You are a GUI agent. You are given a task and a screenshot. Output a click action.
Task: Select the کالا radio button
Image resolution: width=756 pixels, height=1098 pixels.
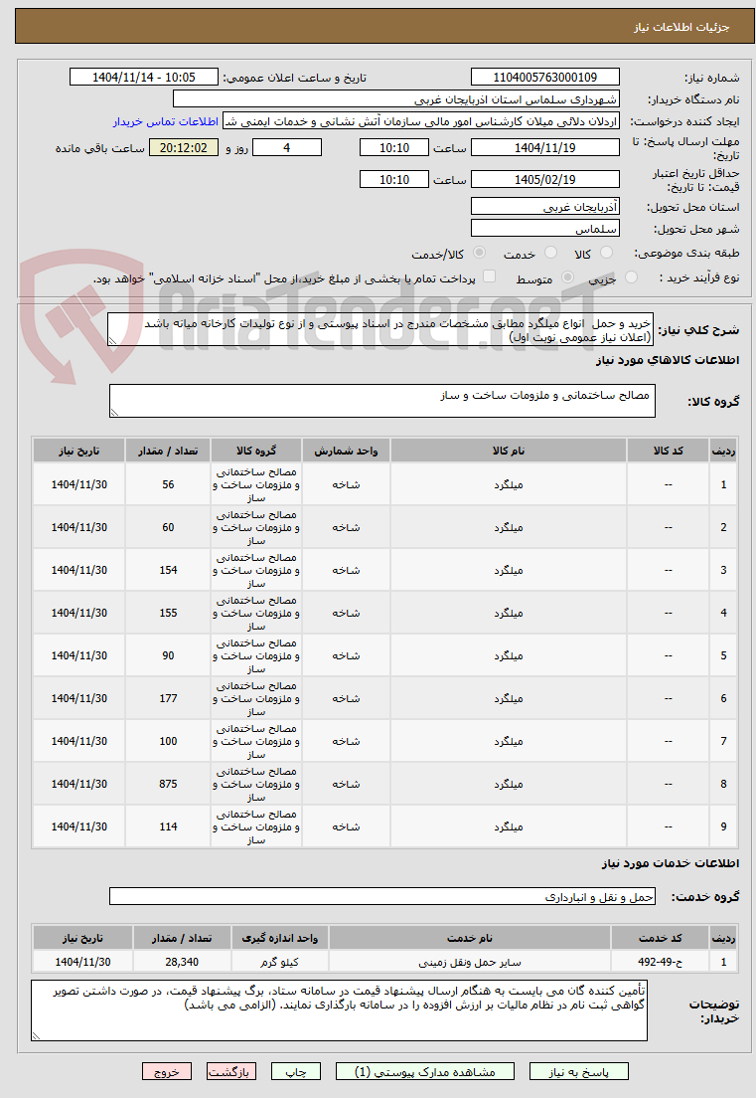606,252
